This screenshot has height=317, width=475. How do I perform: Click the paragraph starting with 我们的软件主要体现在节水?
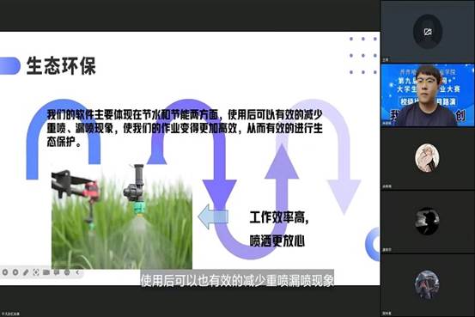tap(185, 128)
